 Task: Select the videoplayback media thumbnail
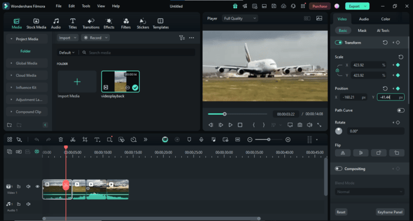point(120,82)
